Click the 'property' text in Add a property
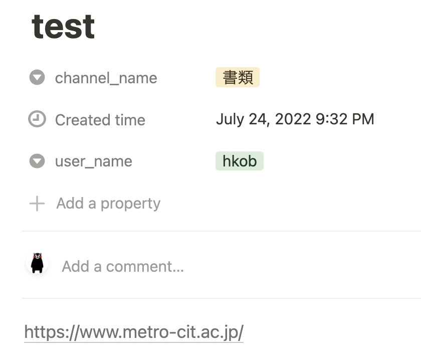This screenshot has height=364, width=421. coord(130,204)
